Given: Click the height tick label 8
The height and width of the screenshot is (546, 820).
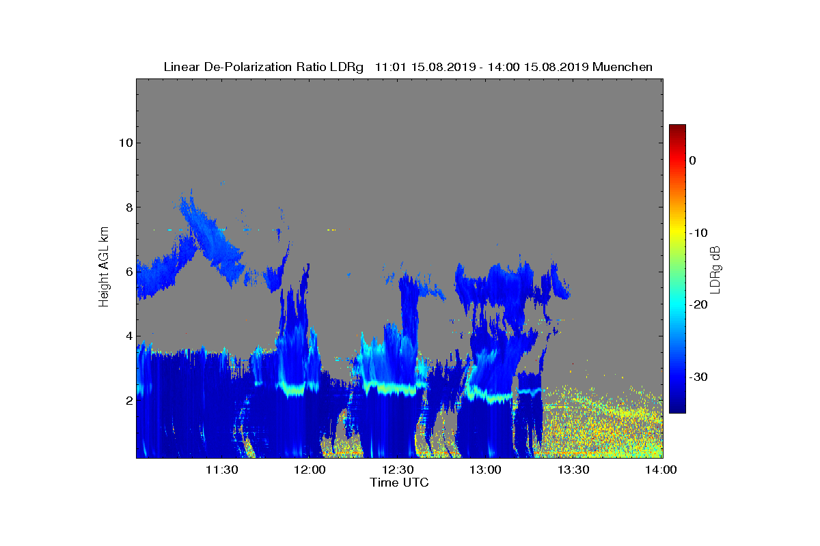Looking at the screenshot, I should [x=128, y=207].
